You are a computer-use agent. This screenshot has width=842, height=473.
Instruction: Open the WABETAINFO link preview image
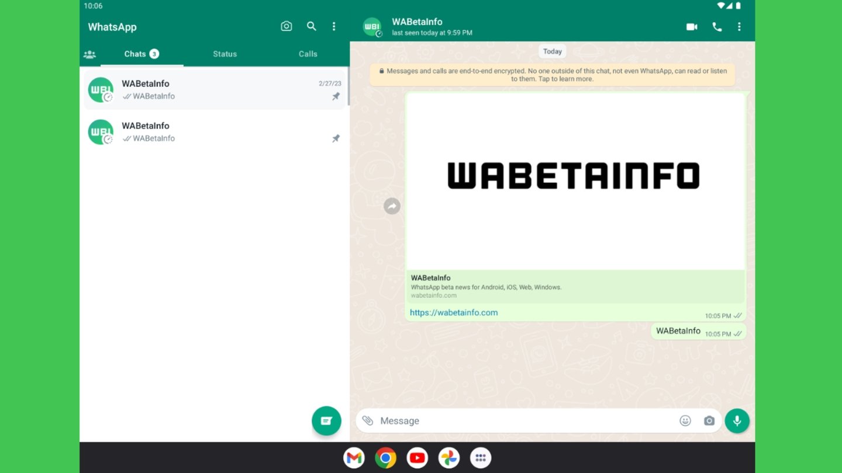[x=575, y=181]
